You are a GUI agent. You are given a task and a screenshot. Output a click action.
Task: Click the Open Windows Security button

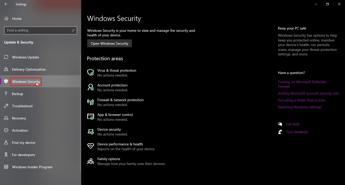tap(109, 43)
